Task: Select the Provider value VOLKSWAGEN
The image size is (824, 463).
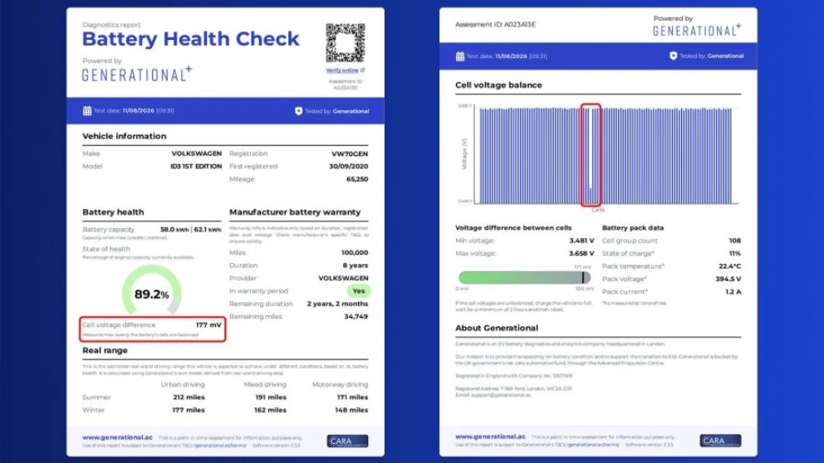Action: (x=343, y=278)
